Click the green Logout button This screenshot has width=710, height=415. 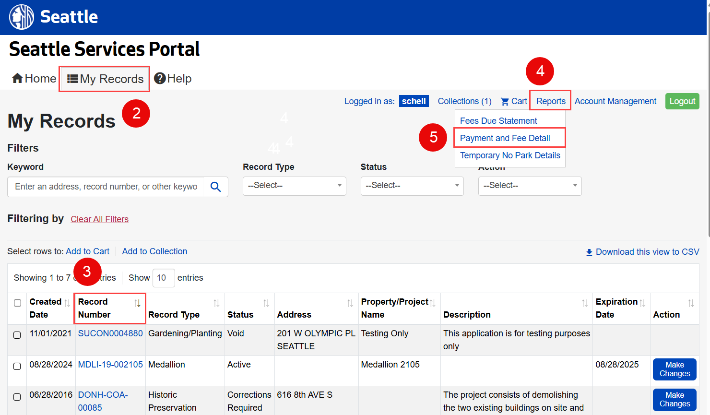pyautogui.click(x=682, y=101)
